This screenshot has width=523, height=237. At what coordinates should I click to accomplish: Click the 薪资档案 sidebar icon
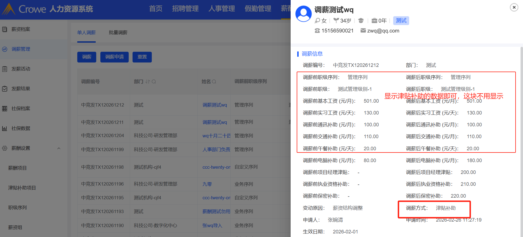tap(5, 29)
